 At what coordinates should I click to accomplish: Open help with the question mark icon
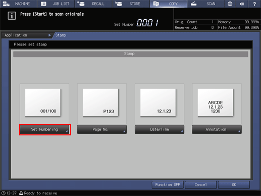(x=254, y=4)
